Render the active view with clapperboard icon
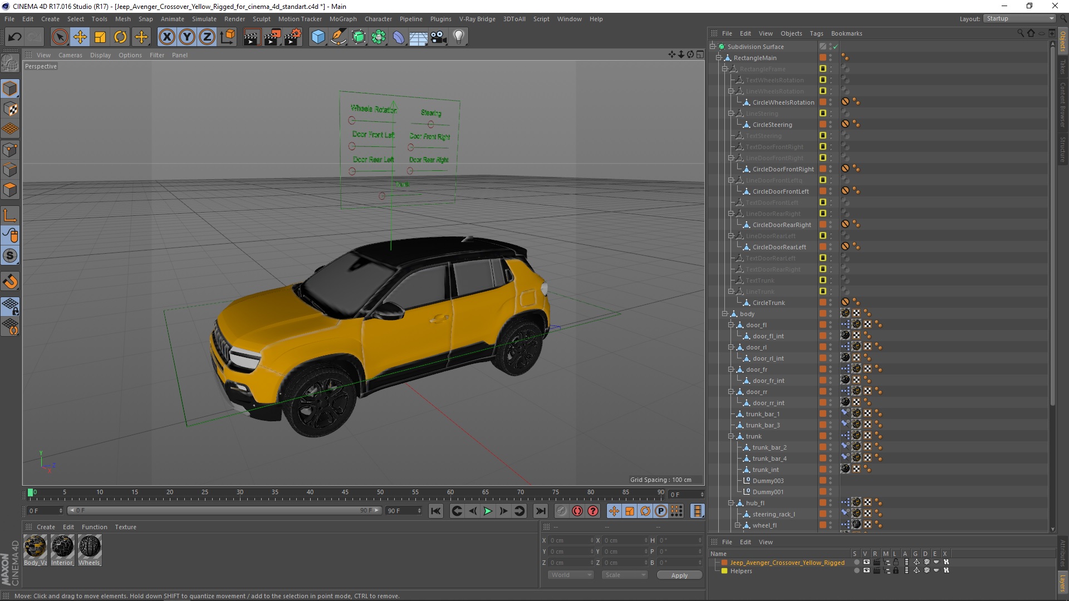Screen dimensions: 1069x601 [252, 37]
